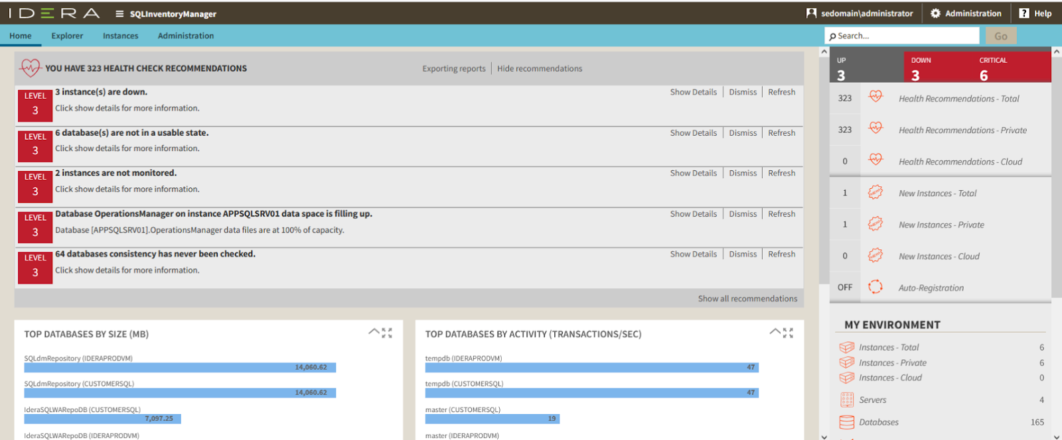Show Details for 64 databases consistency recommendation

tap(693, 254)
